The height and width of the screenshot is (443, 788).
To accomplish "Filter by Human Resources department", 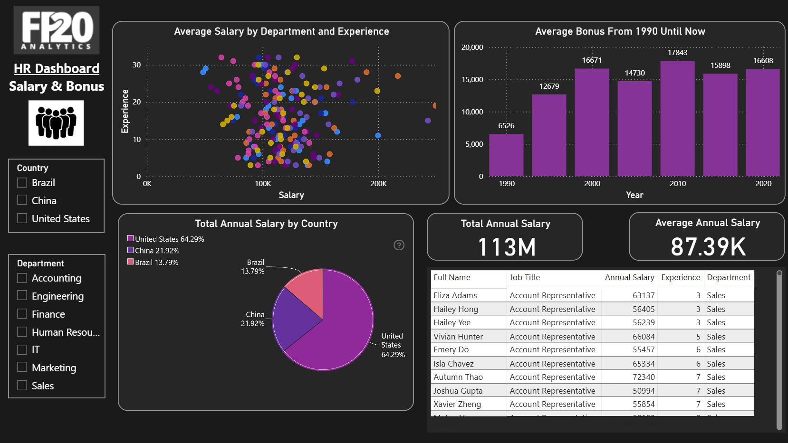I will click(22, 331).
